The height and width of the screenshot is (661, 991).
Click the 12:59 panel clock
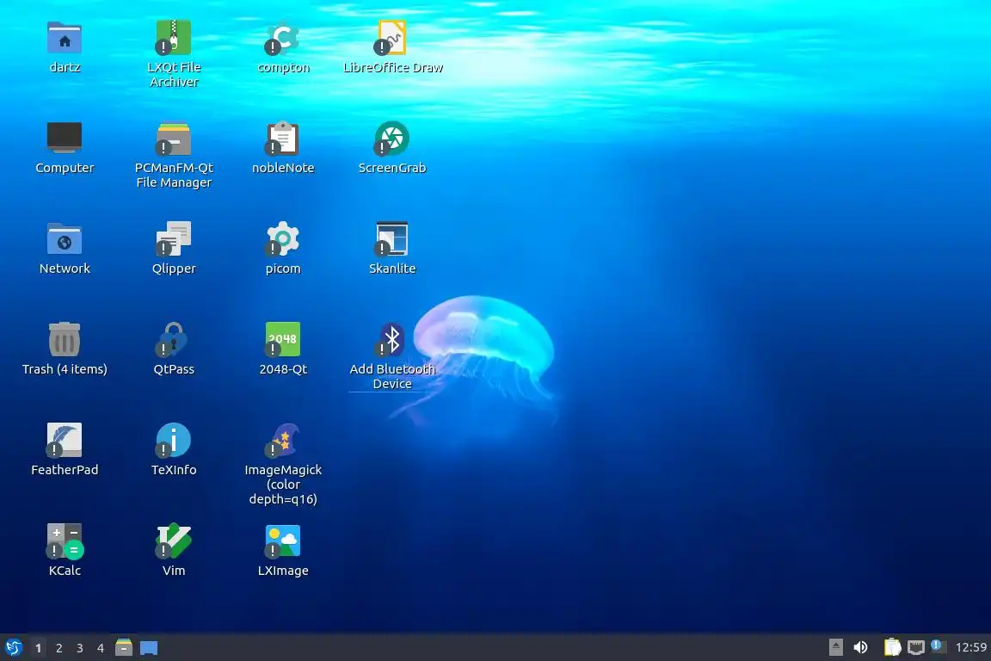click(970, 647)
